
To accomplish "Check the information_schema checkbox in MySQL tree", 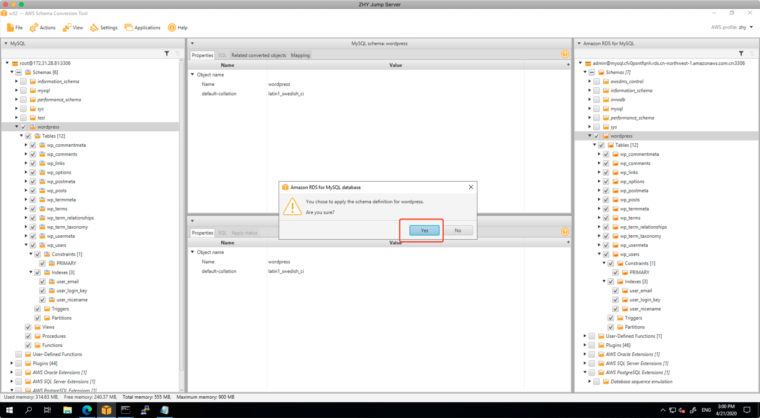I will 23,81.
